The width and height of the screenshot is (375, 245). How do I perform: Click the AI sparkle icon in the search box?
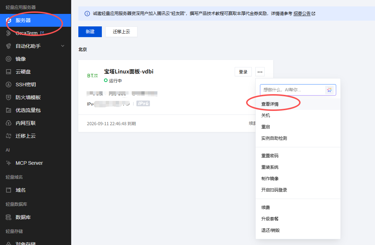[x=329, y=90]
